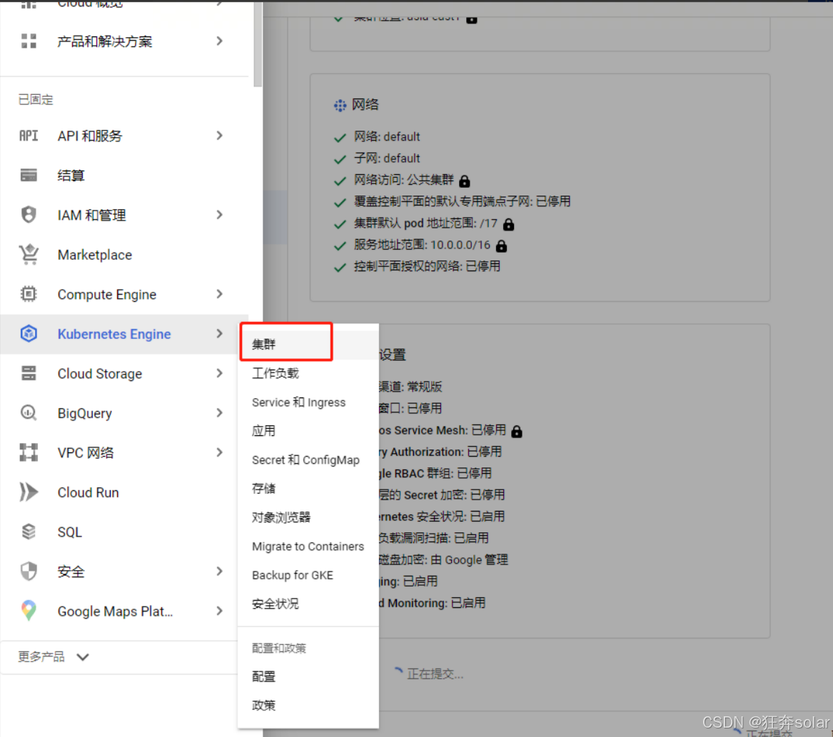
Task: Click the Marketplace cart icon
Action: coord(29,254)
